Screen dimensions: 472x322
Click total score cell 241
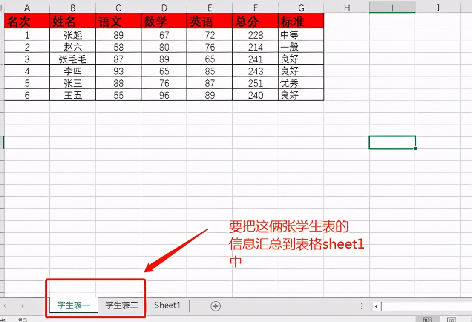(x=255, y=59)
